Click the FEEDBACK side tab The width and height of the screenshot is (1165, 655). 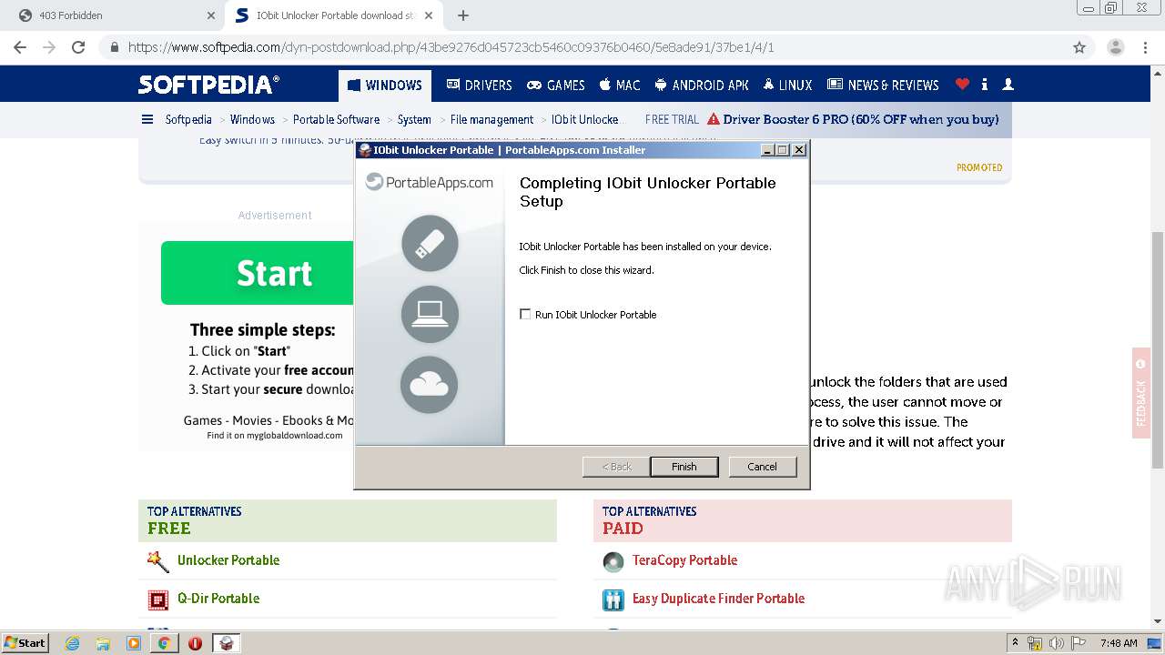[x=1141, y=393]
